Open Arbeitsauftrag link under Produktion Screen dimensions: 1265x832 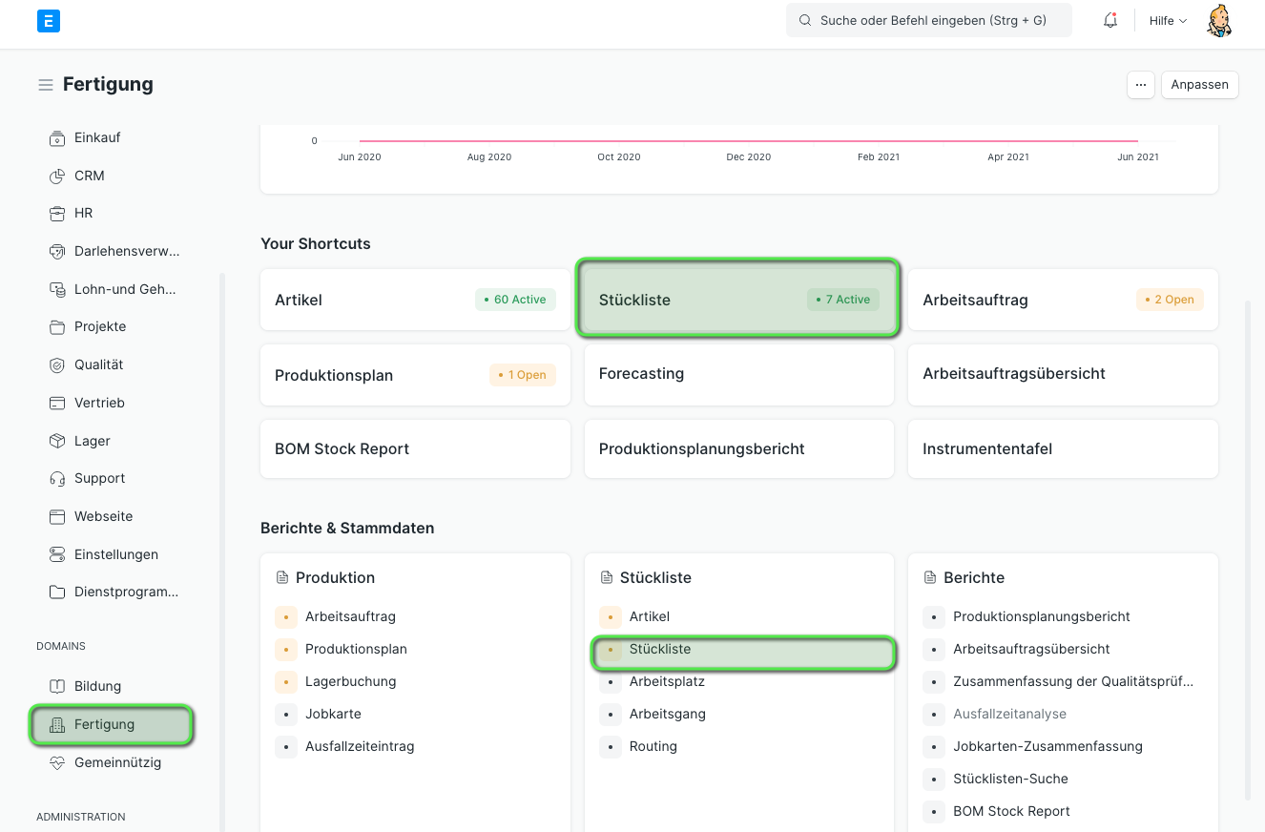coord(350,616)
